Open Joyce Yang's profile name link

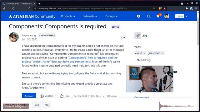click(x=29, y=35)
